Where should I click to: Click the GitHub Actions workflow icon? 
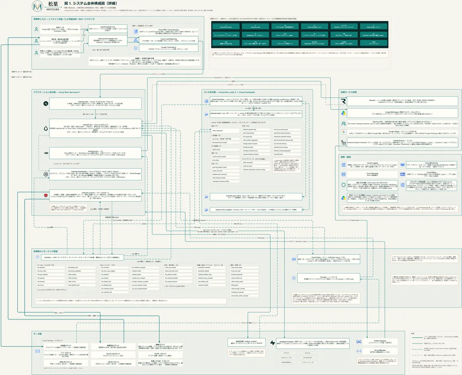point(343,142)
